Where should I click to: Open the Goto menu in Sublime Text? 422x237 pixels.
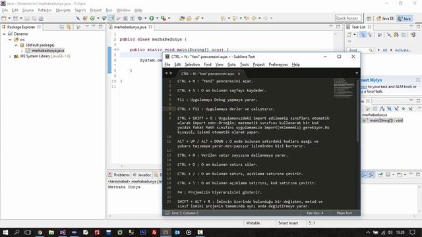tap(231, 65)
